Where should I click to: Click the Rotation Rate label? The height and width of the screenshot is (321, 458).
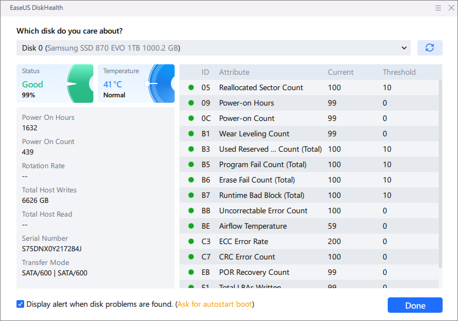[43, 166]
